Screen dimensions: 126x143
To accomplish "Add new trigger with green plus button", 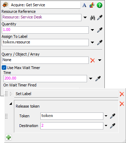I will click(9, 137).
